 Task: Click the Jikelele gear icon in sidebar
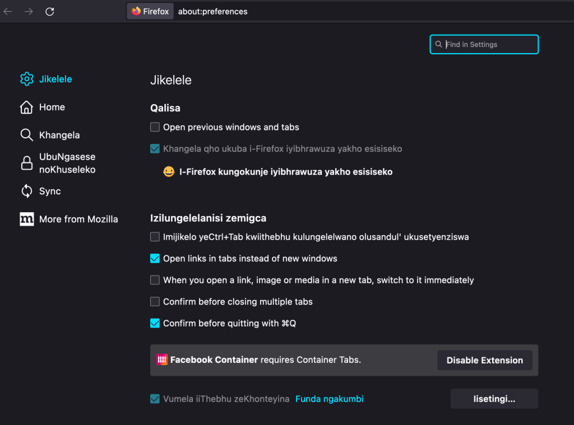26,79
